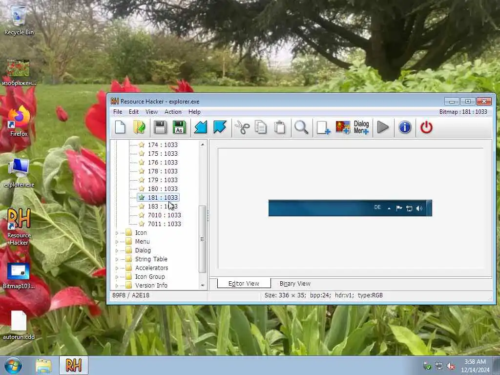This screenshot has height=375, width=500.
Task: Expand the Accelerators folder
Action: click(117, 268)
